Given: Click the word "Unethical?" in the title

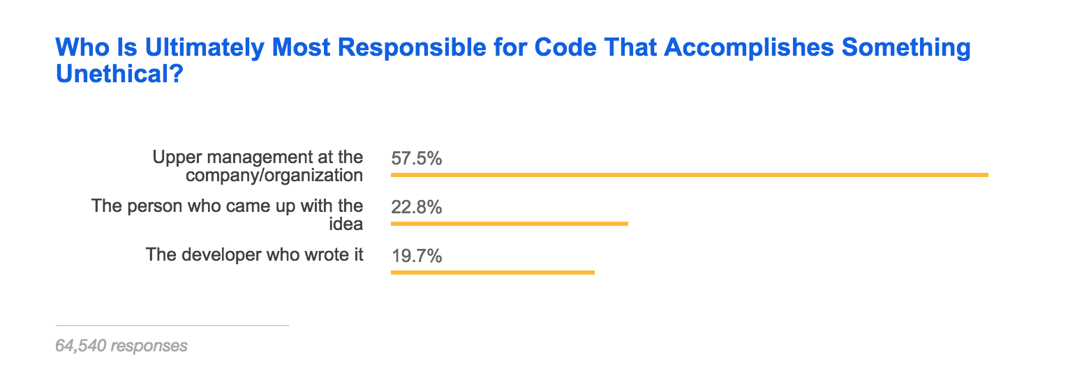Looking at the screenshot, I should (119, 73).
